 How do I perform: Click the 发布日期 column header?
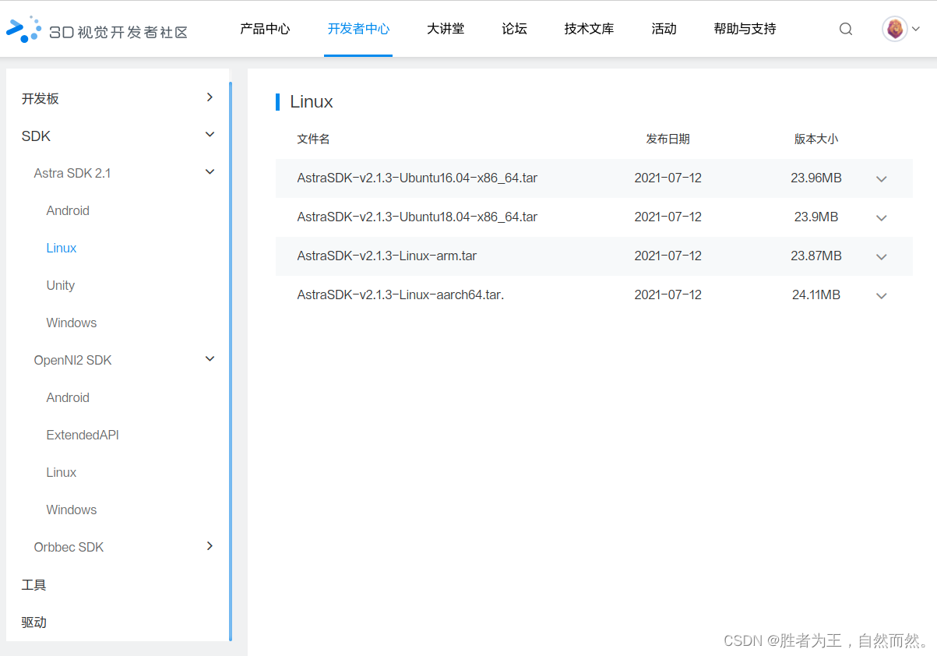668,139
